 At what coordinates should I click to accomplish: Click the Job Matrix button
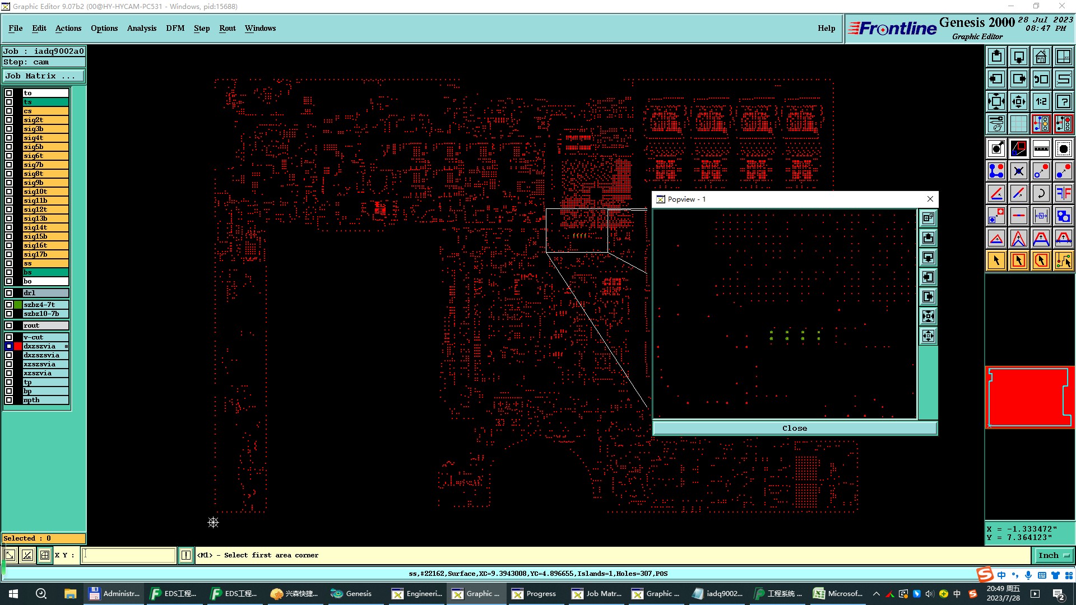44,76
